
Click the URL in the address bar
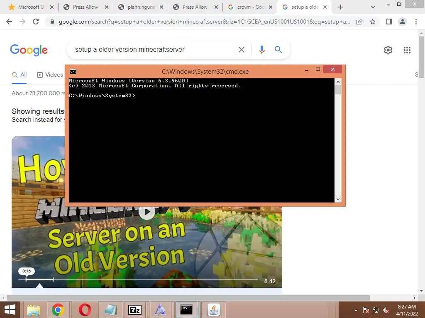coord(204,22)
